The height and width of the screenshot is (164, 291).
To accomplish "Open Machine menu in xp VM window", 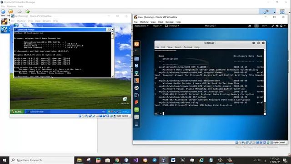I will 21,21.
